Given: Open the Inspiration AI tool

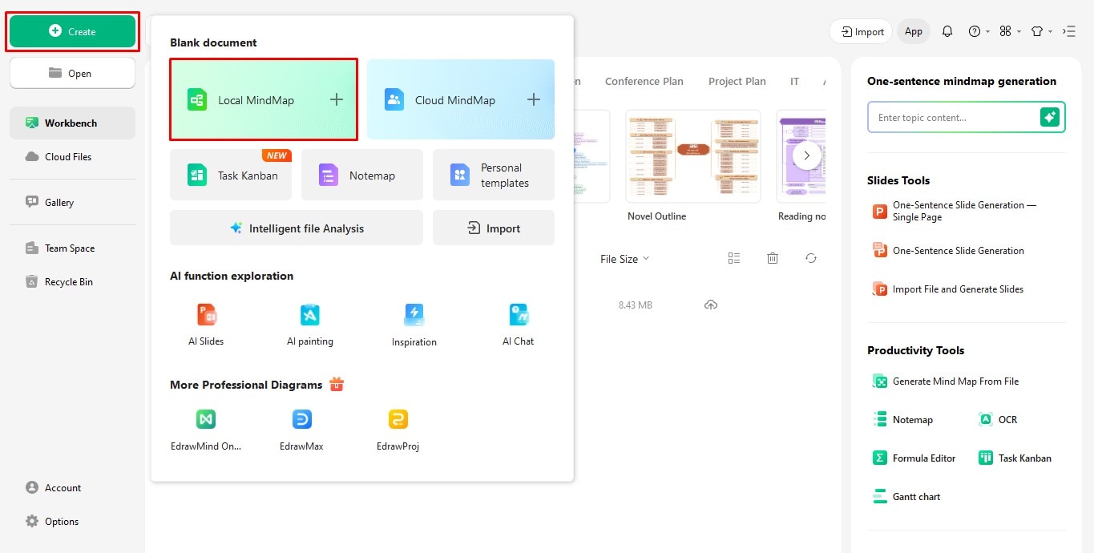Looking at the screenshot, I should pos(414,325).
